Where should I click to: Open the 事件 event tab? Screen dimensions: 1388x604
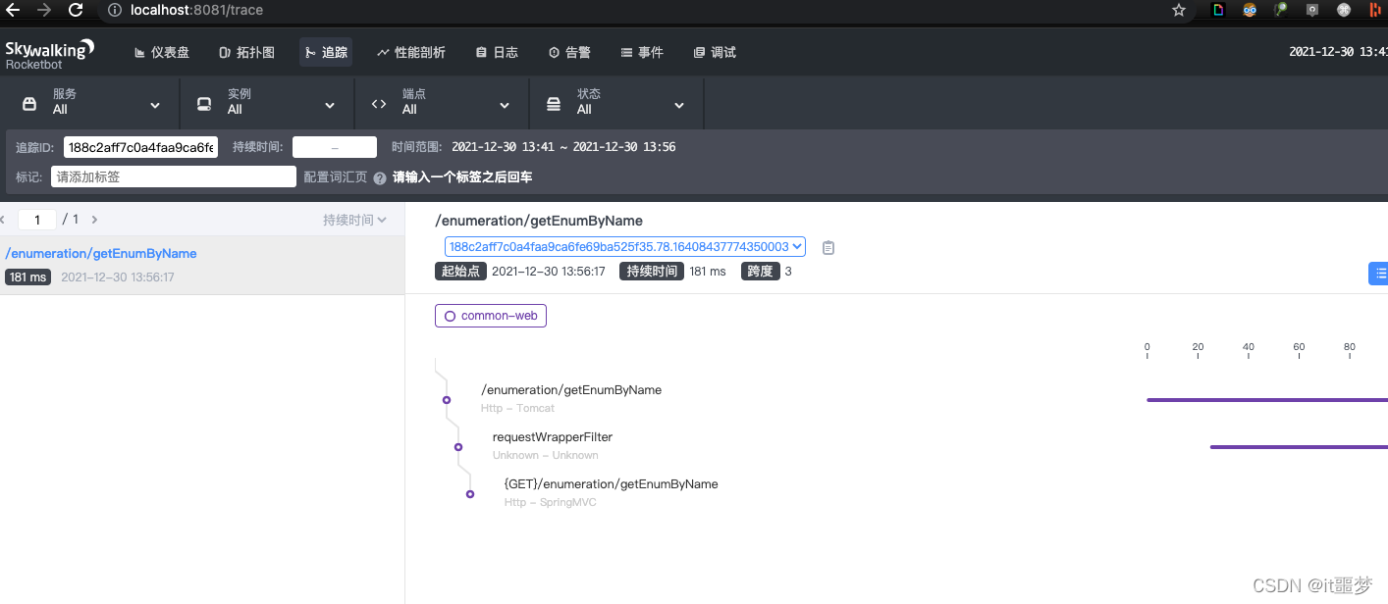(642, 53)
